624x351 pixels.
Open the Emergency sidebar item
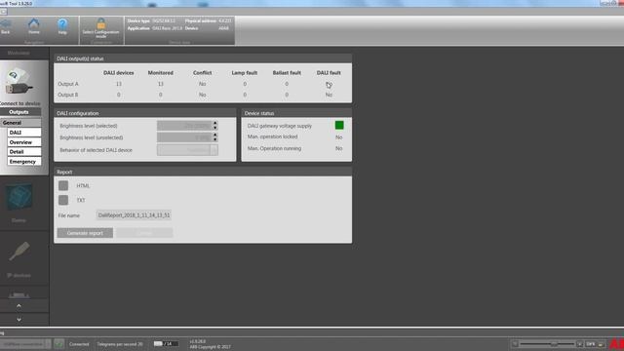tap(23, 162)
